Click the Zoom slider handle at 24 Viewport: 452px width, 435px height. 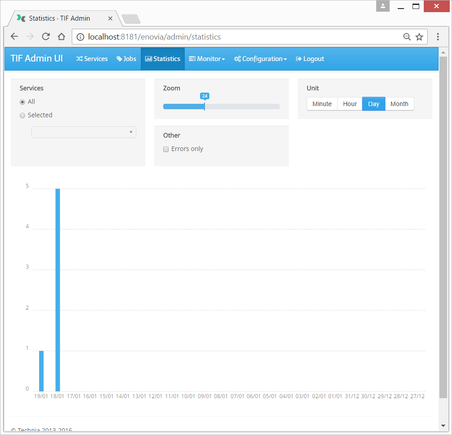204,107
